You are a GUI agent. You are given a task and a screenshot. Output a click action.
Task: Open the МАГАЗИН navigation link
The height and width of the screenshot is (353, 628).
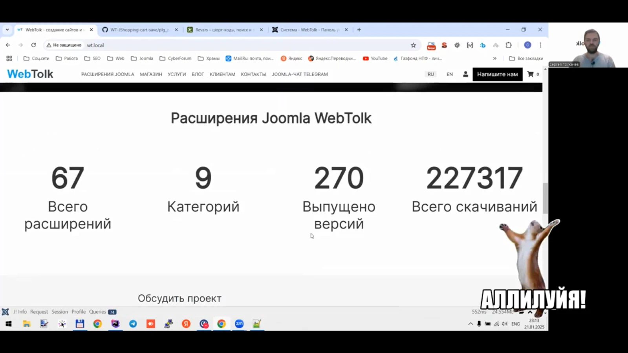pos(151,74)
